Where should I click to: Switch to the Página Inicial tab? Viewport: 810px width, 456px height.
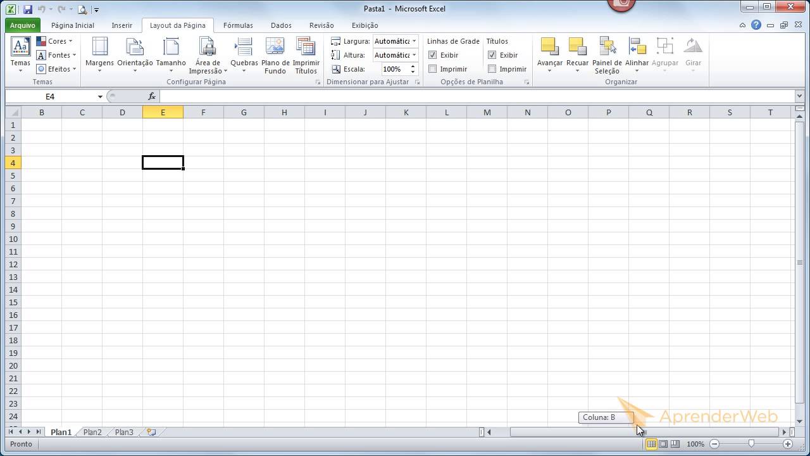73,25
